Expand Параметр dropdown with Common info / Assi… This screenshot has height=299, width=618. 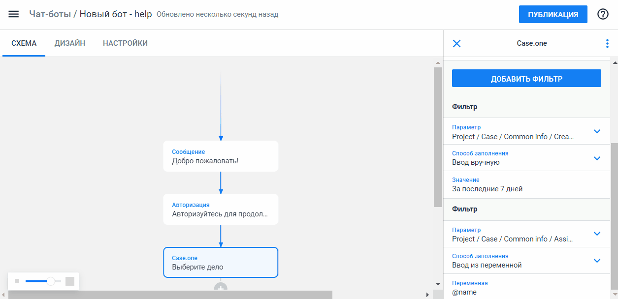(526, 234)
